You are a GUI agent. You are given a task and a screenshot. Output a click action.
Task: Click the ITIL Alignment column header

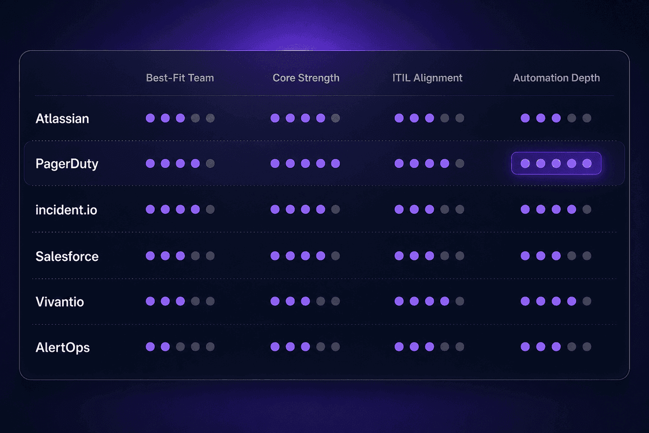[427, 77]
